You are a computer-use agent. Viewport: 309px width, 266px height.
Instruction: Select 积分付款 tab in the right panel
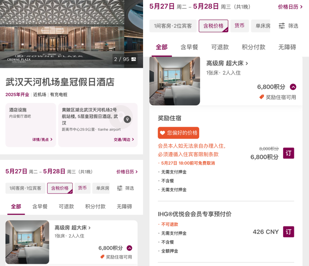coord(253,47)
